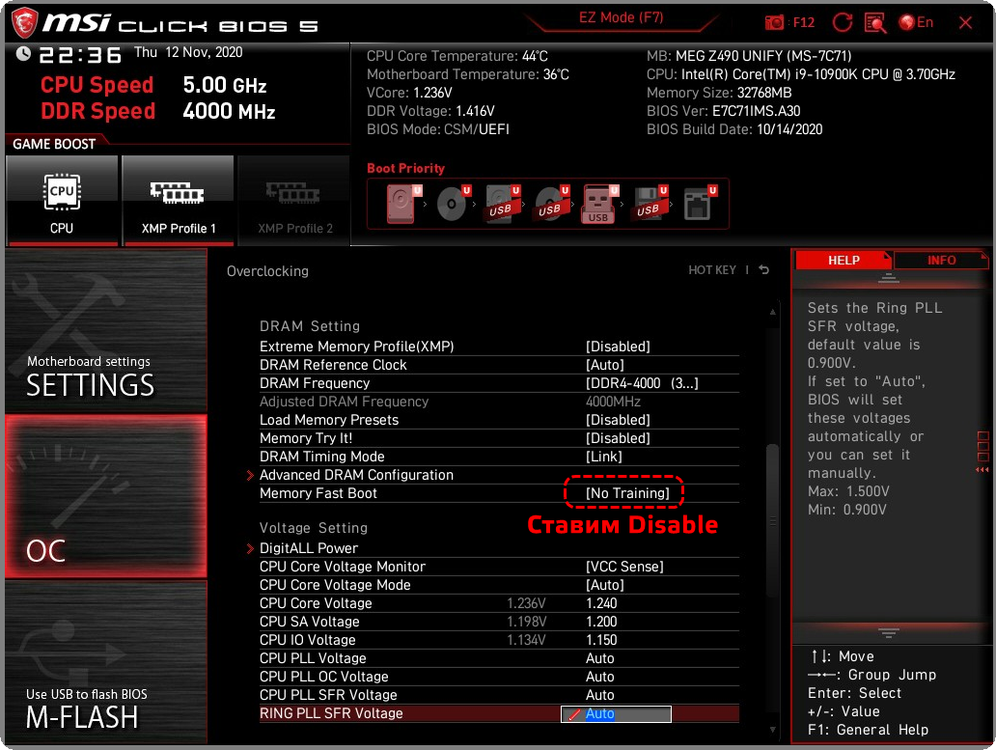Enable XMP Profile 2

[294, 200]
